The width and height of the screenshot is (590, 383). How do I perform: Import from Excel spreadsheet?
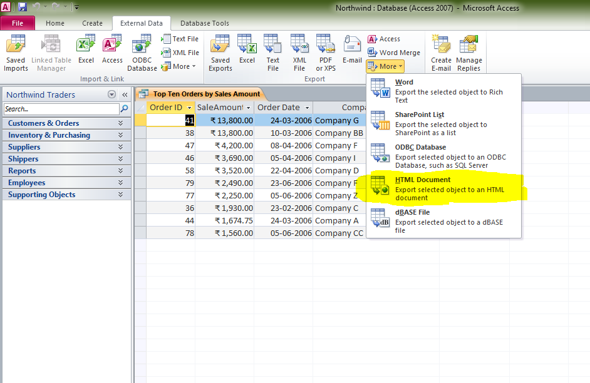(86, 49)
